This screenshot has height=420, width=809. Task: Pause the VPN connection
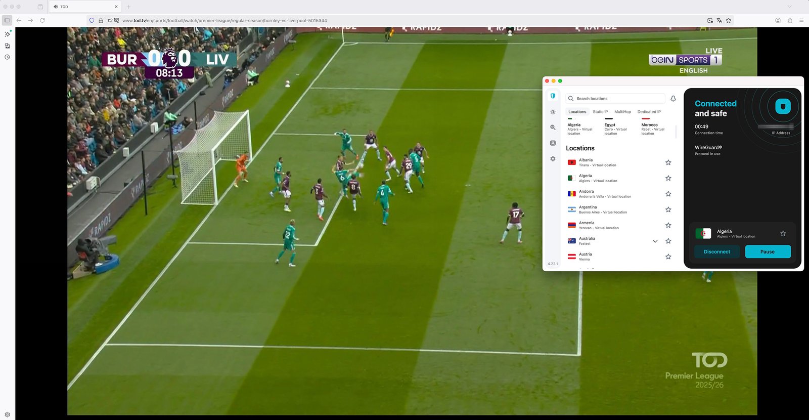coord(767,251)
